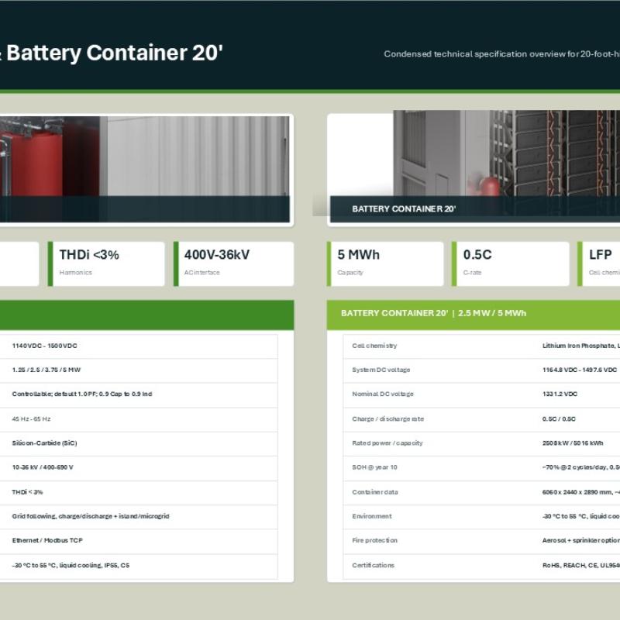Open the red transformer container image

(x=145, y=169)
